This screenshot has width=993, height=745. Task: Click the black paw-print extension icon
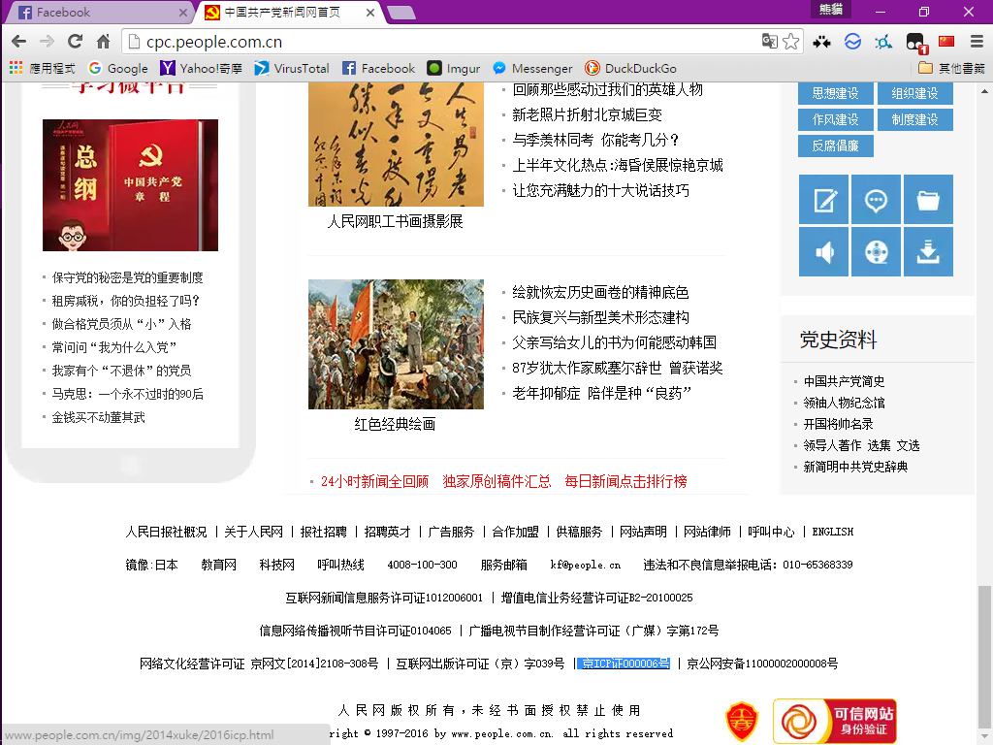coord(822,42)
